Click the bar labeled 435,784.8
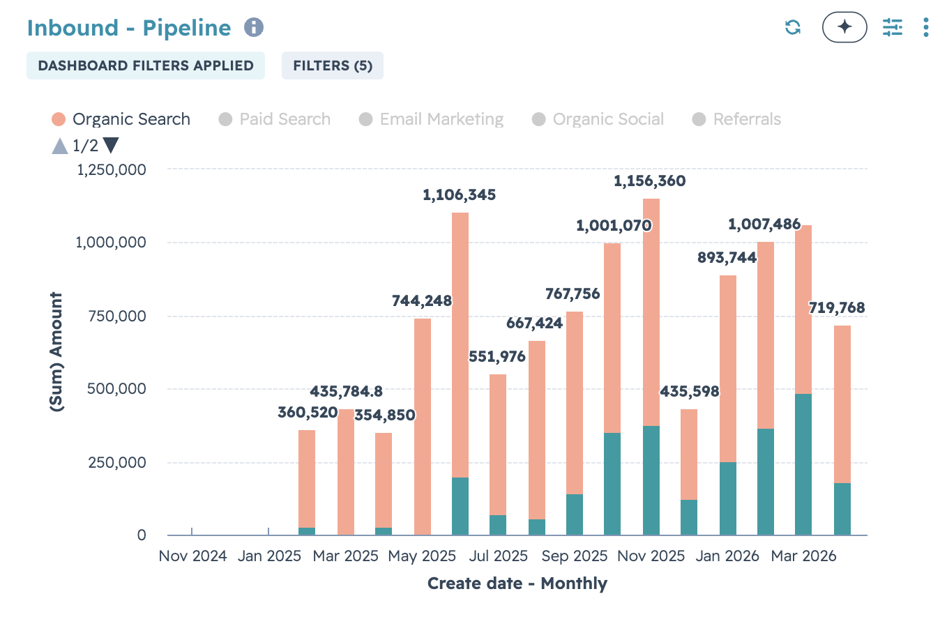Viewport: 947px width, 626px height. point(346,472)
